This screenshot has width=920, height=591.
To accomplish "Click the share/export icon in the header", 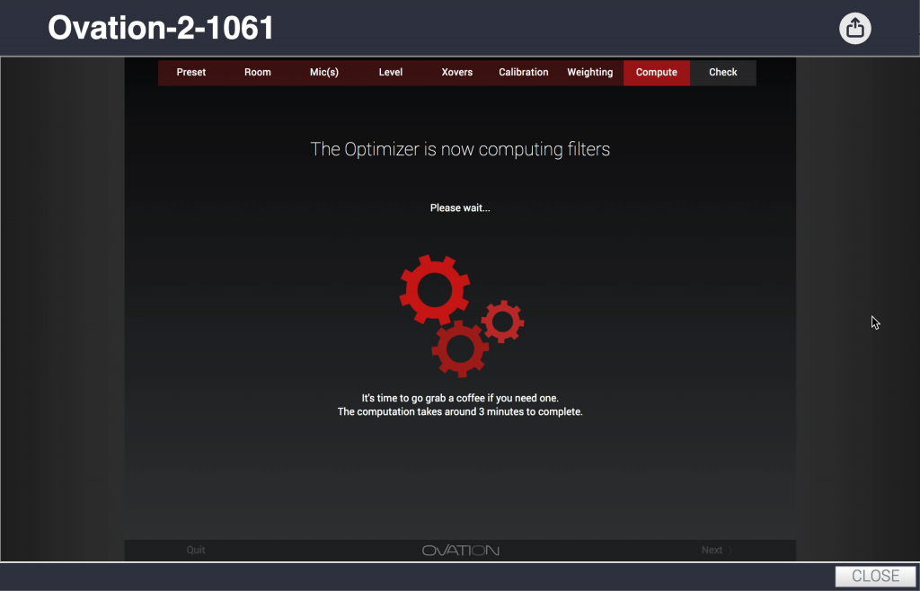I will [x=855, y=28].
